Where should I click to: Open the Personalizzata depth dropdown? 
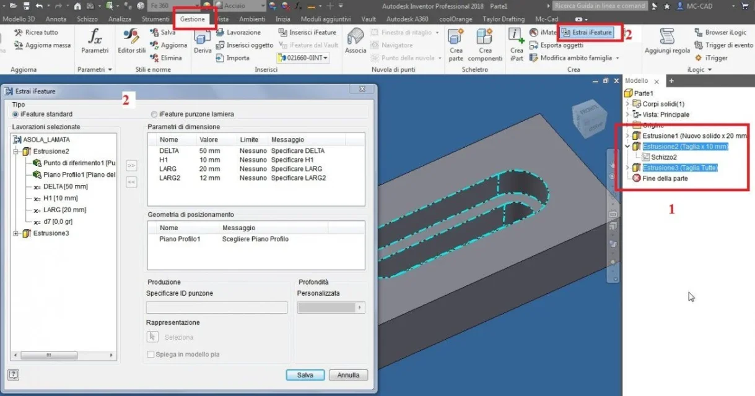point(331,308)
